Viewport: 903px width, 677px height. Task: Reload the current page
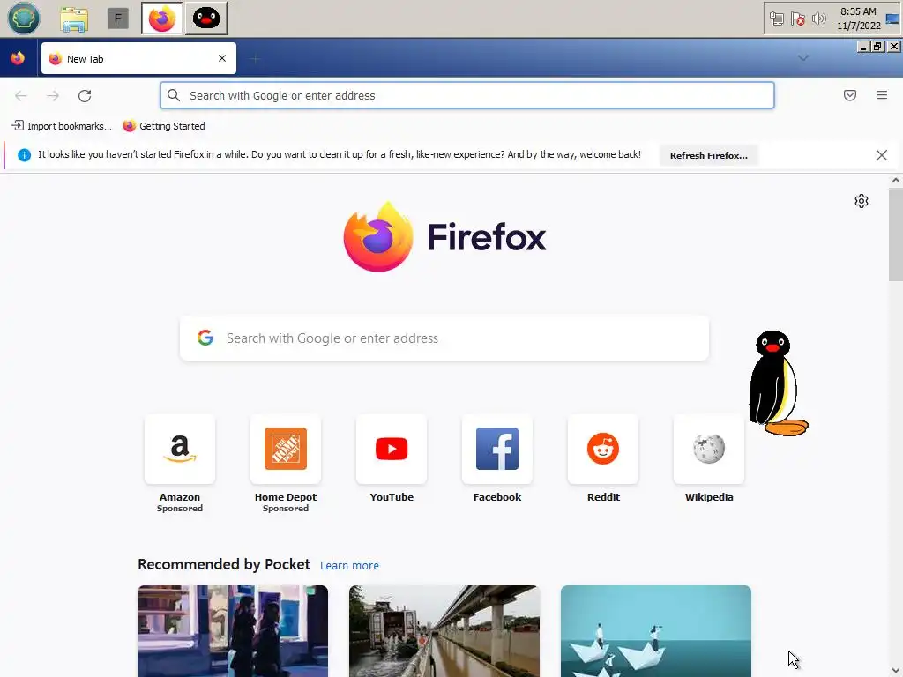(x=85, y=95)
